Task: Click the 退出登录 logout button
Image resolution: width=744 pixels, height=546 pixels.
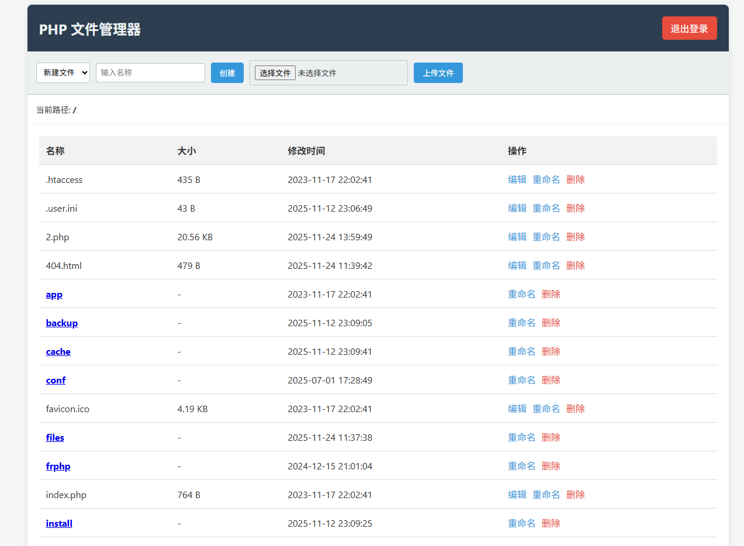Action: pos(689,29)
